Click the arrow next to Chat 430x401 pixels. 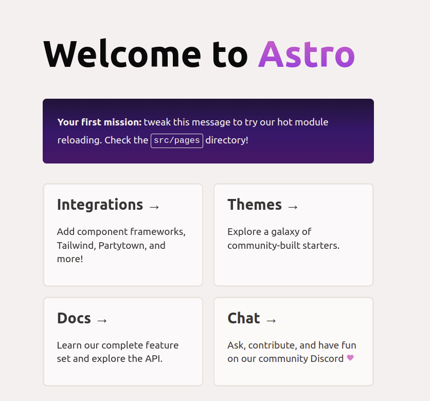pyautogui.click(x=271, y=320)
